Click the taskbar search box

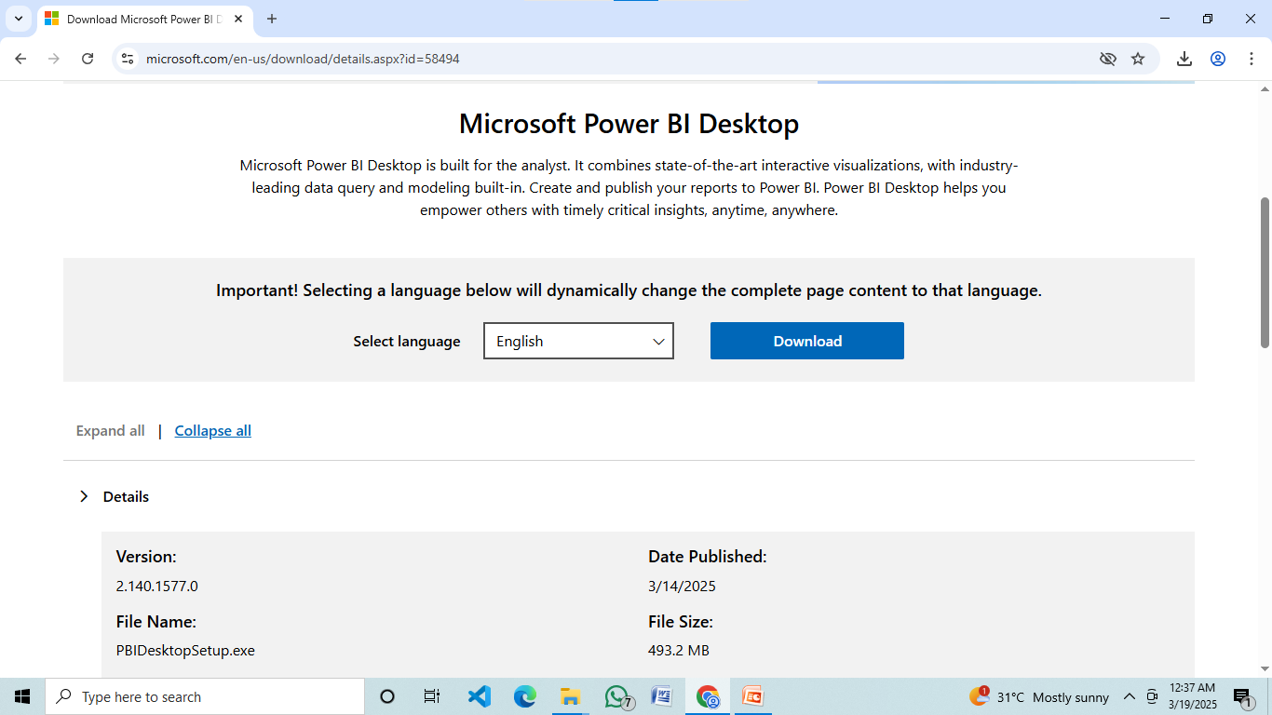tap(205, 696)
